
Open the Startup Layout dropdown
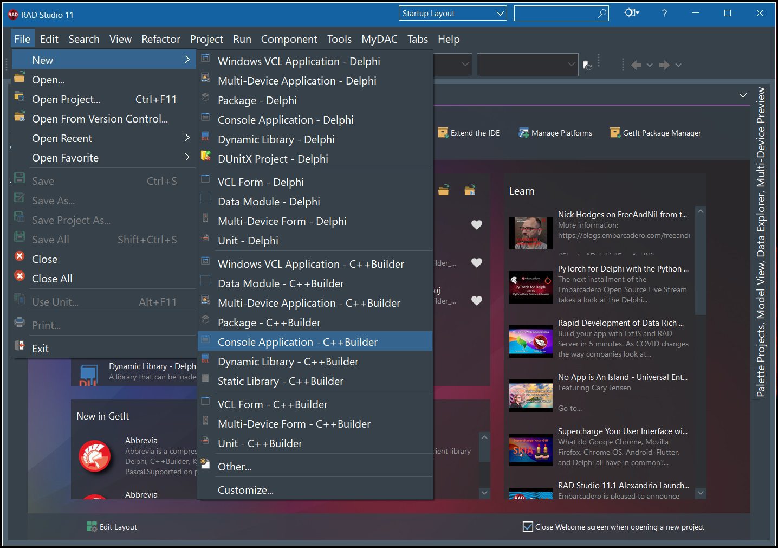453,14
